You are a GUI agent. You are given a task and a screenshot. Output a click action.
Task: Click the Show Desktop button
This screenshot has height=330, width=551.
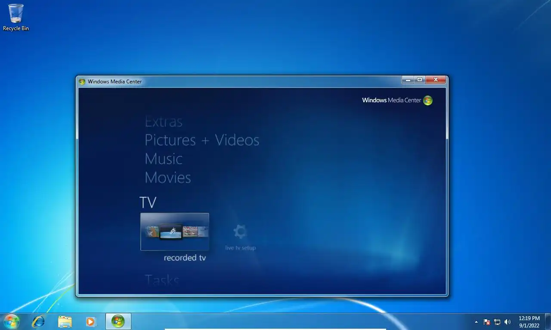click(548, 322)
